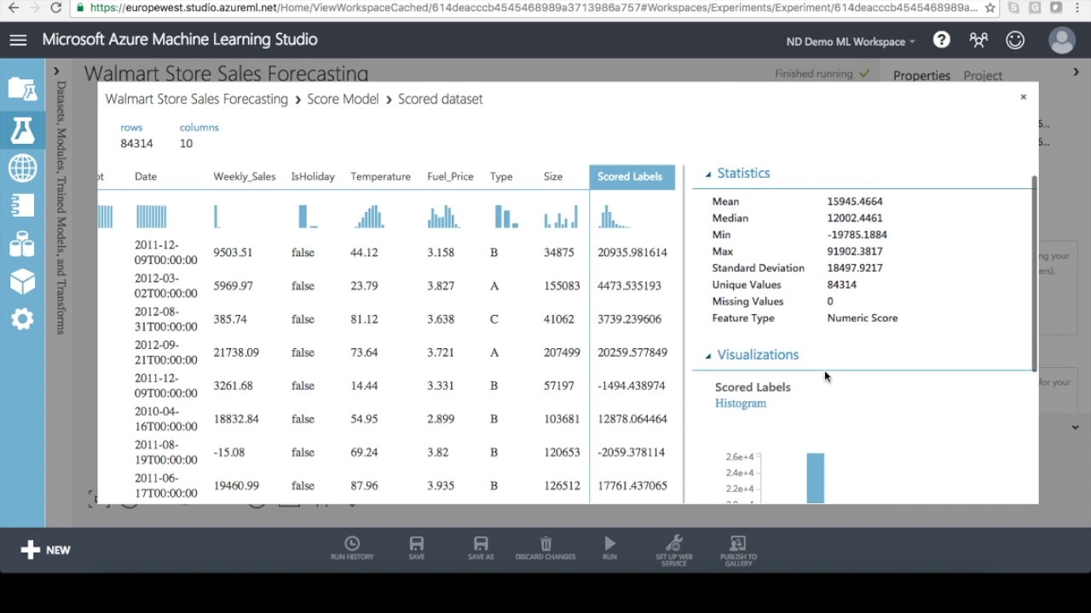Open ND Demo ML Workspace dropdown

[851, 41]
